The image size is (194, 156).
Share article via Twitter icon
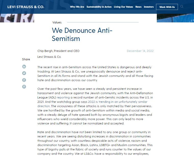click(24, 73)
